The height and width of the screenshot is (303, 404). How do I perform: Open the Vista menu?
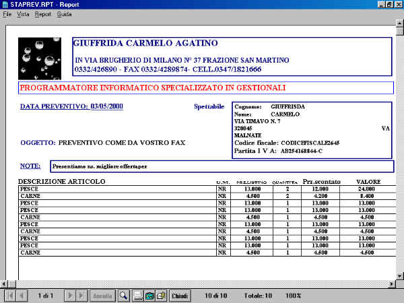click(x=23, y=13)
